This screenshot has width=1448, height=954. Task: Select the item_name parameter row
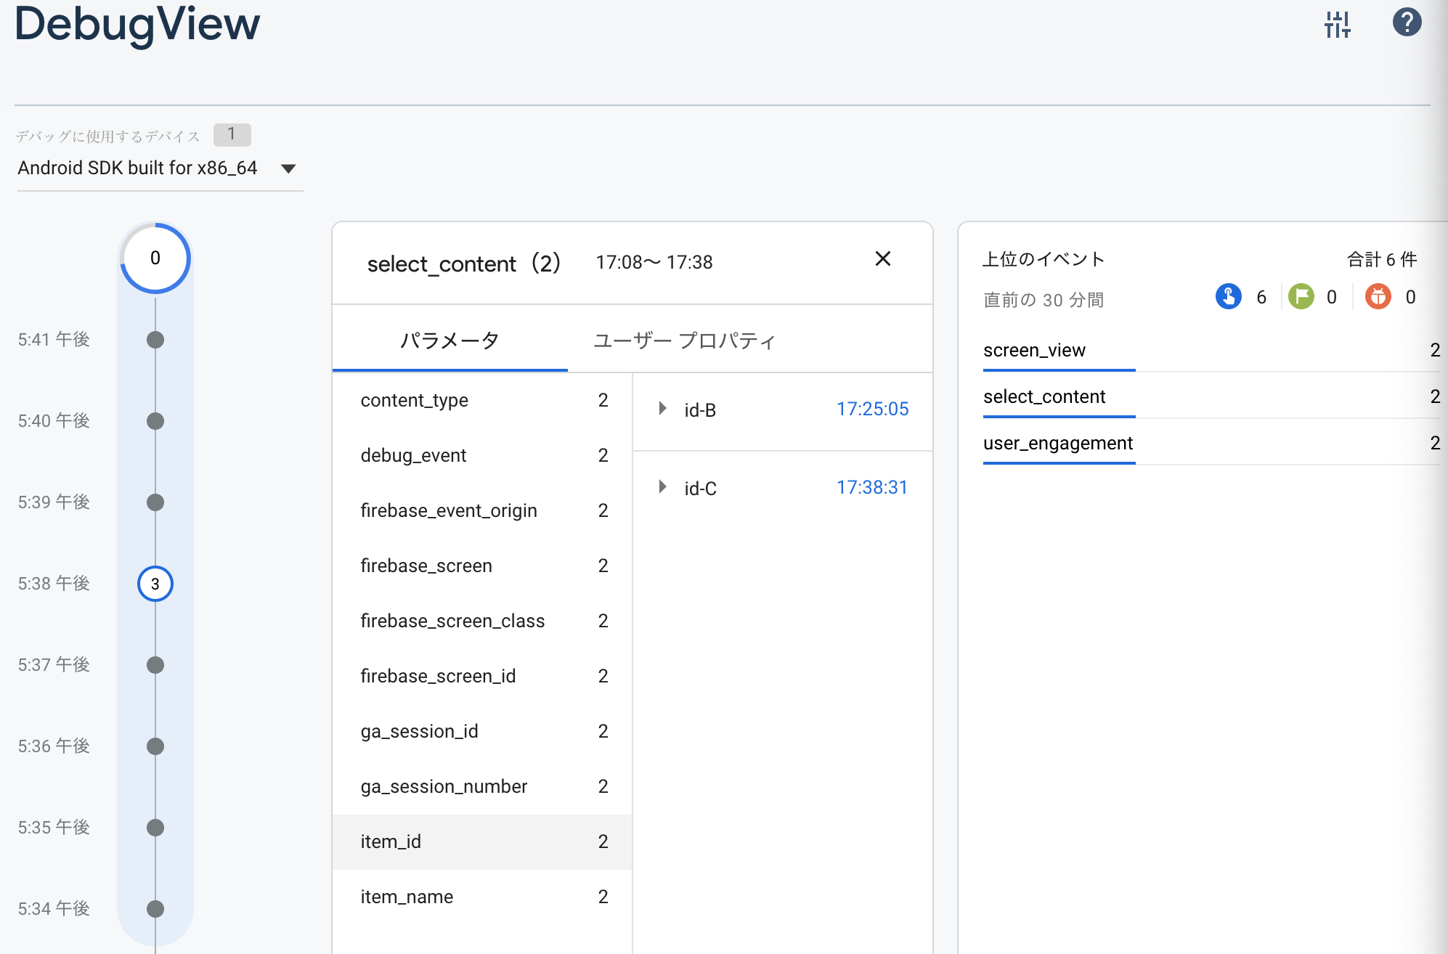point(482,897)
